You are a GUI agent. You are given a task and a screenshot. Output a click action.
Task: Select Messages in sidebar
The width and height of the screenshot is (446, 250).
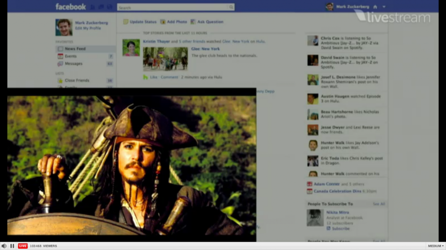pyautogui.click(x=86, y=63)
